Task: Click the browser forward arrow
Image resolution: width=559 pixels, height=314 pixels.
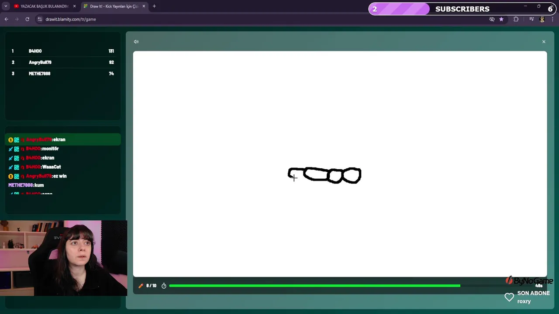Action: pos(17,19)
